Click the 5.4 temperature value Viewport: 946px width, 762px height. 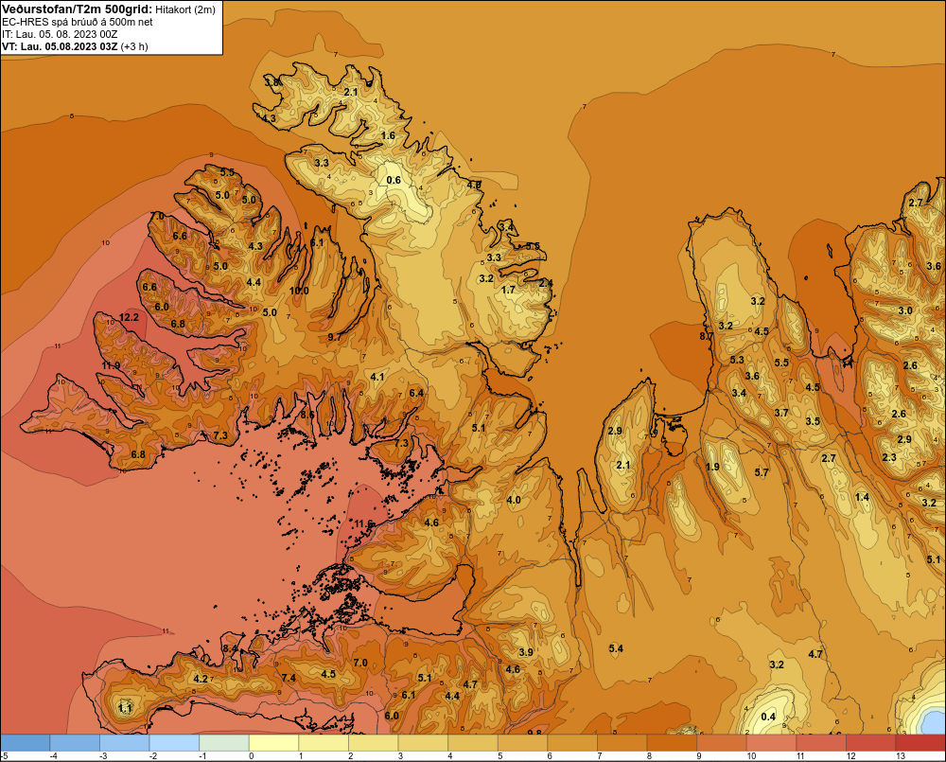[x=616, y=648]
